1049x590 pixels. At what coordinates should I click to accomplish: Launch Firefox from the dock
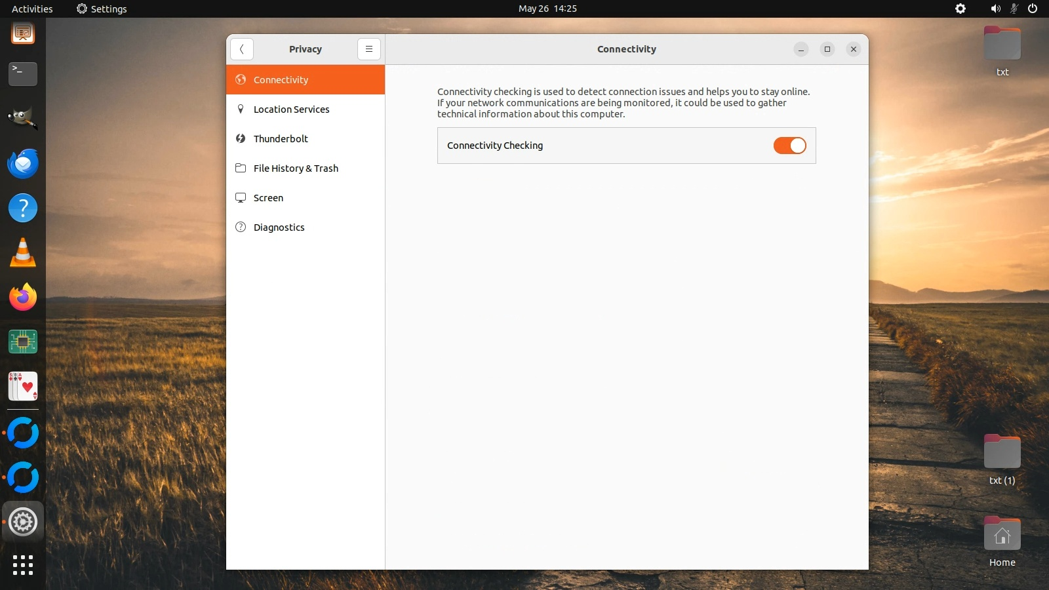[x=23, y=298]
